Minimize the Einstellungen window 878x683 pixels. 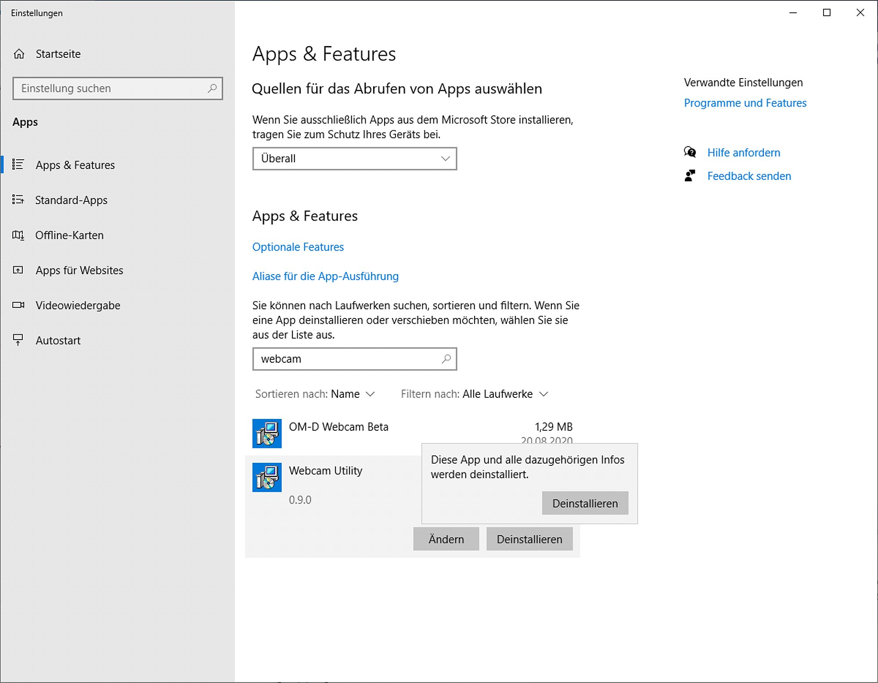point(793,13)
